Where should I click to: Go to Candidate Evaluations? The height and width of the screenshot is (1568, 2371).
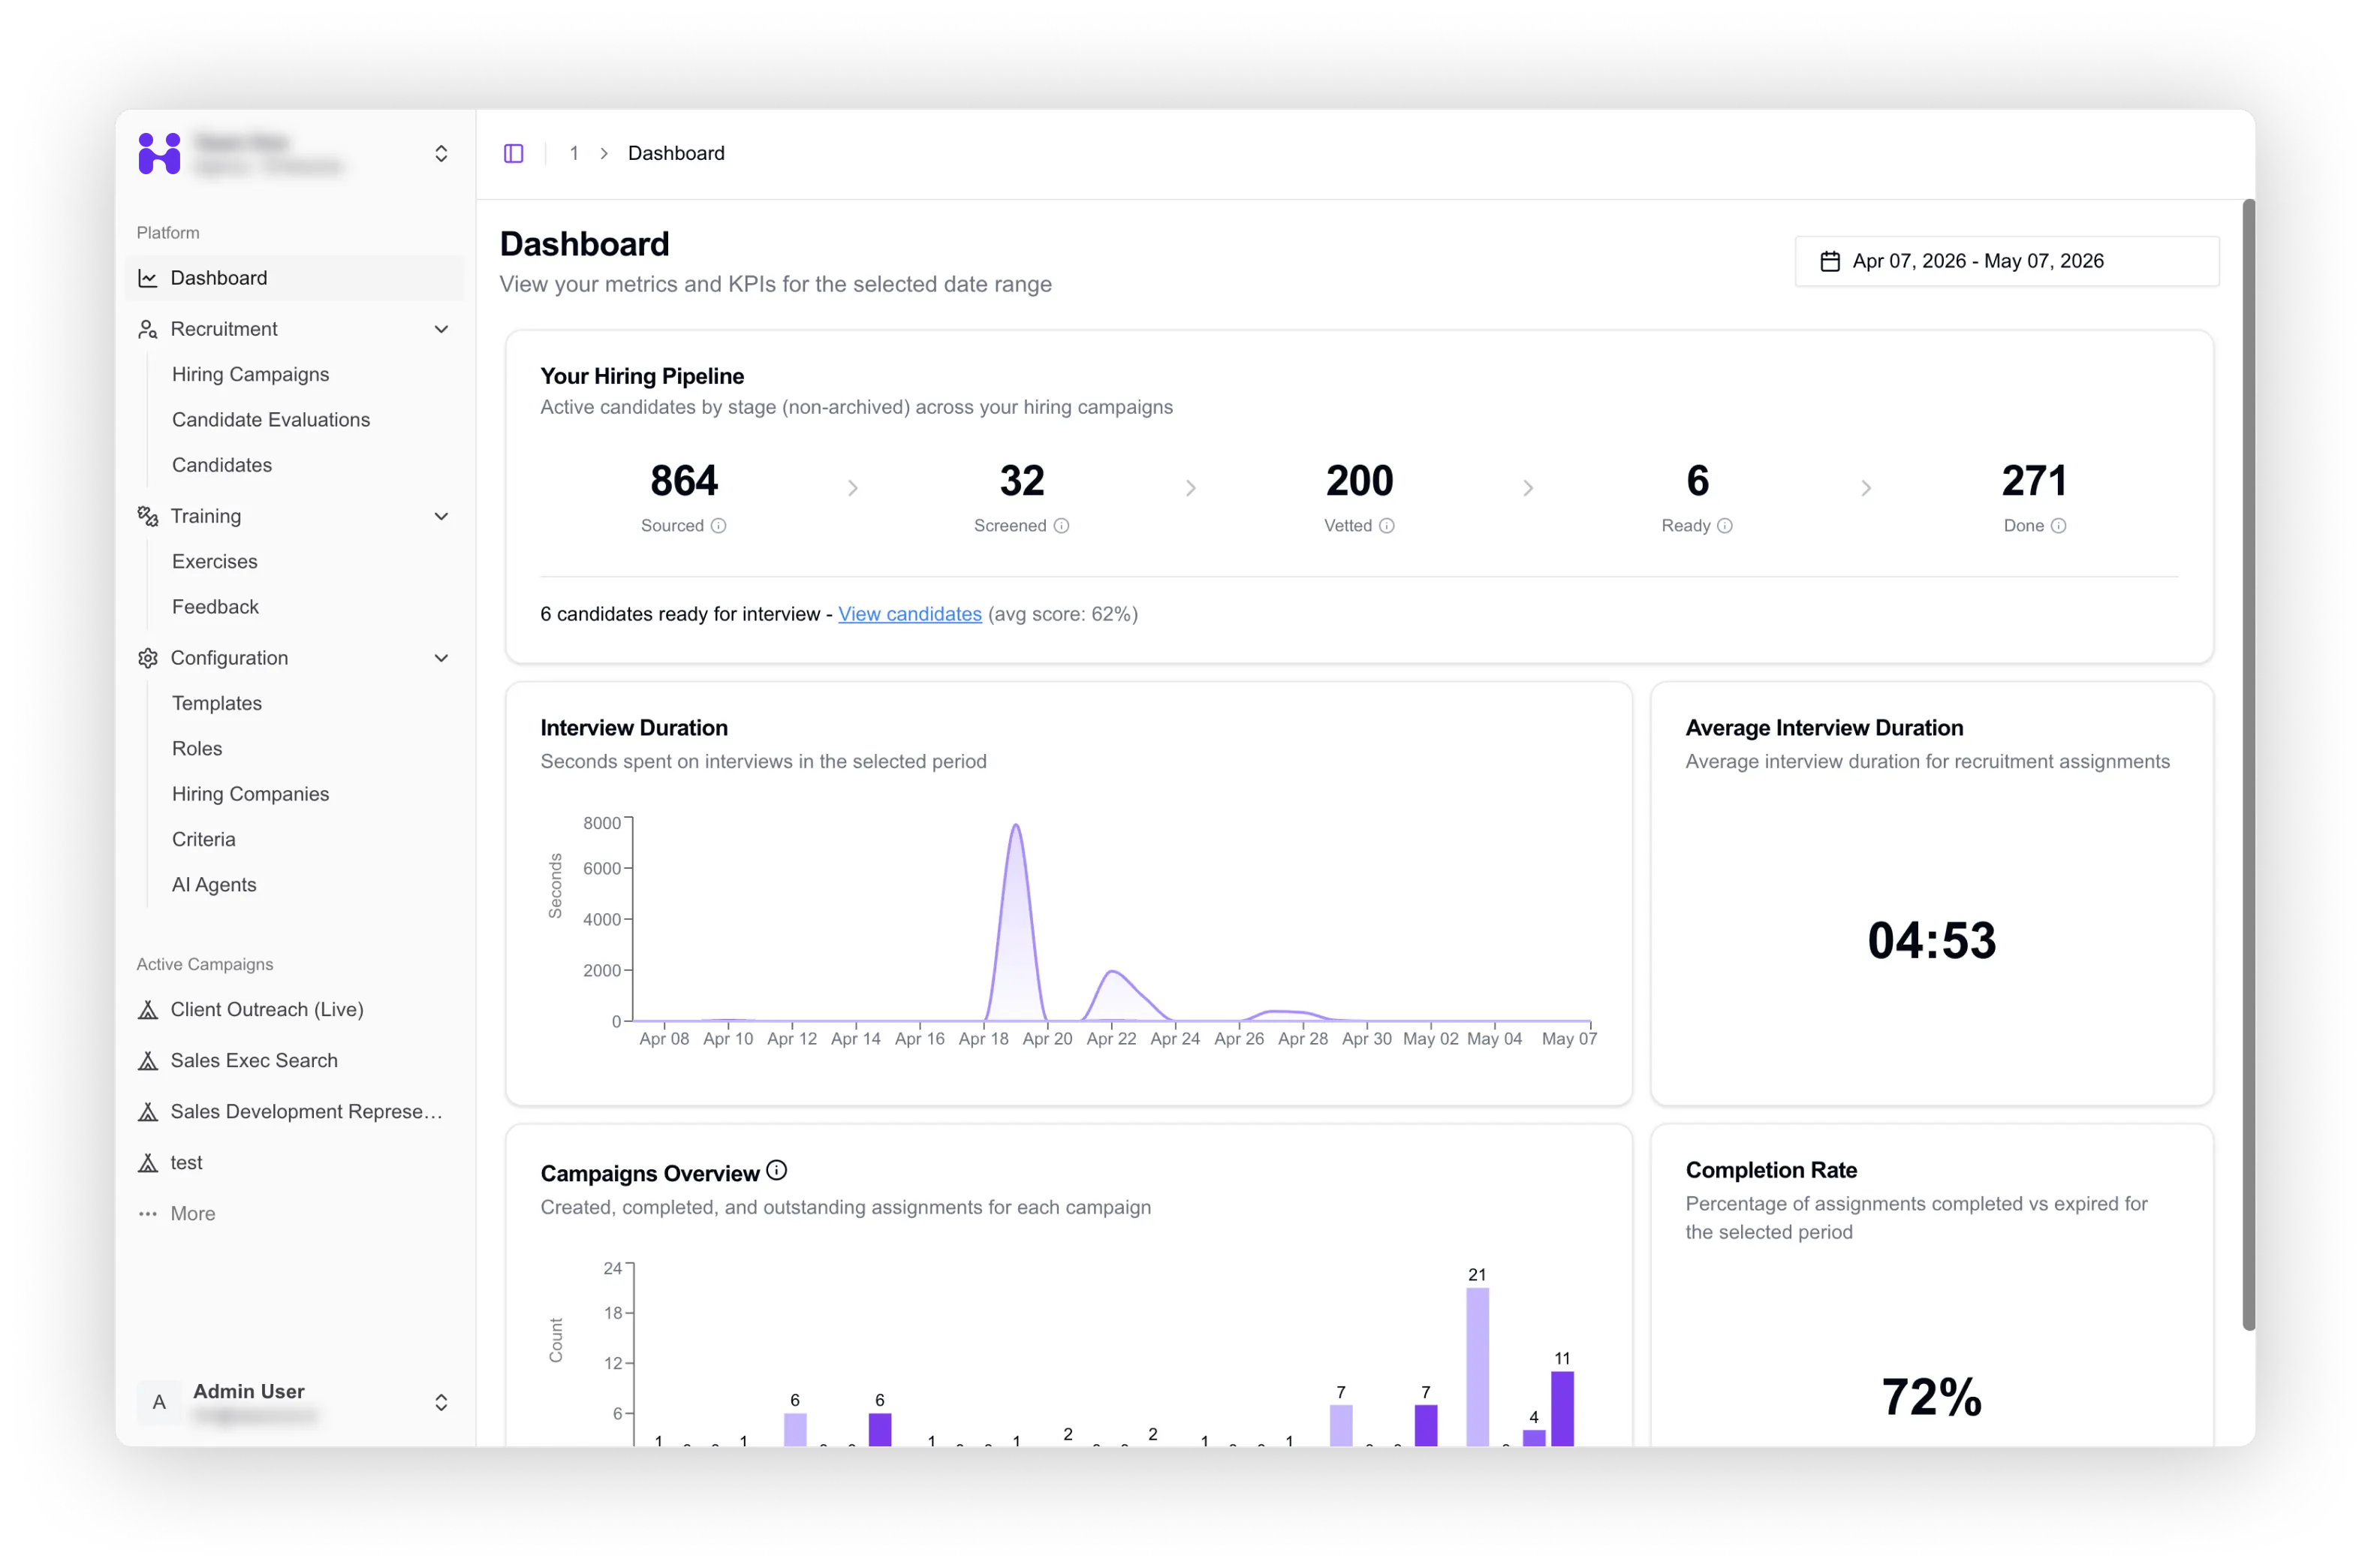(271, 420)
